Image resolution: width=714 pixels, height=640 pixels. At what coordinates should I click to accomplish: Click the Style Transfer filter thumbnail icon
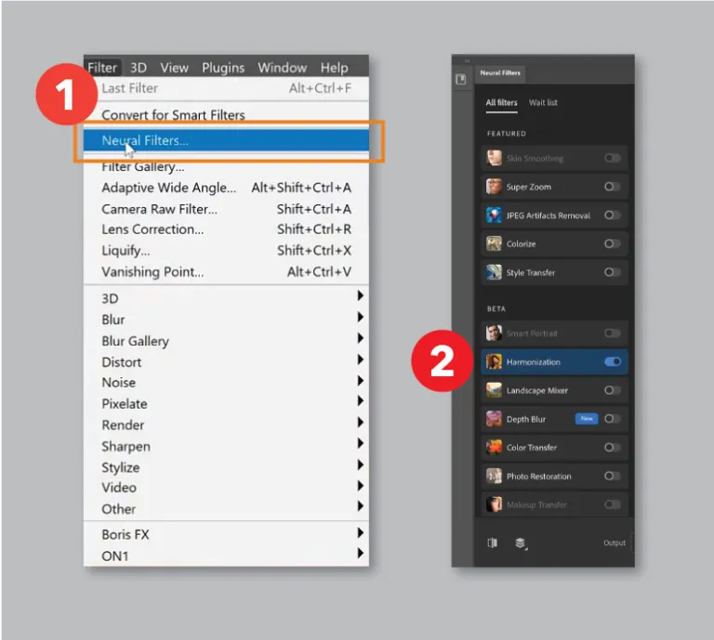[x=494, y=272]
